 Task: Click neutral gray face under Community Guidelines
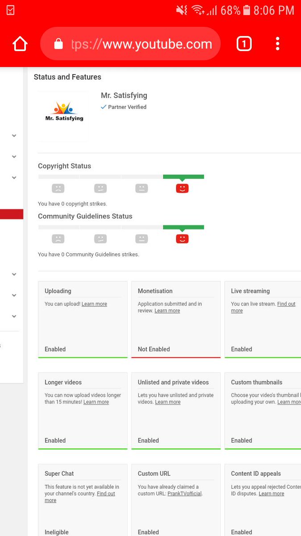click(x=141, y=239)
